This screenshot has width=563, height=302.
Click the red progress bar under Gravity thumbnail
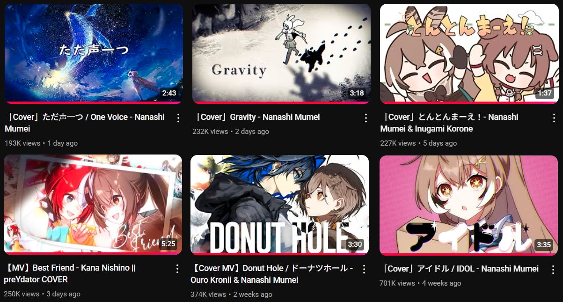[281, 103]
